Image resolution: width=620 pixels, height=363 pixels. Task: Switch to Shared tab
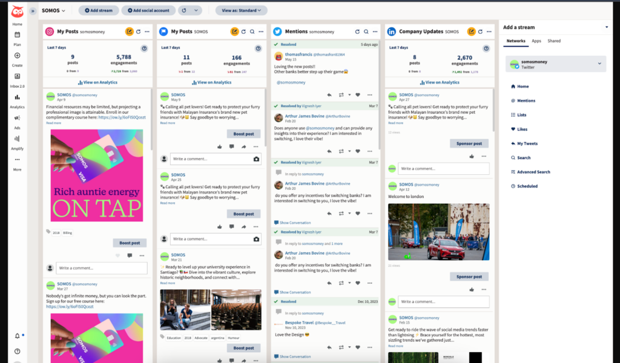[x=554, y=41]
